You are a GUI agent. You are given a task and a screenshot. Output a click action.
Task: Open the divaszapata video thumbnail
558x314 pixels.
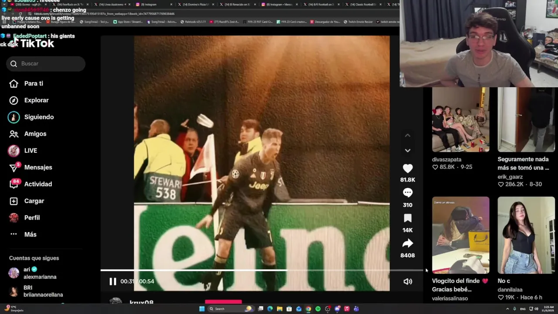tap(460, 119)
